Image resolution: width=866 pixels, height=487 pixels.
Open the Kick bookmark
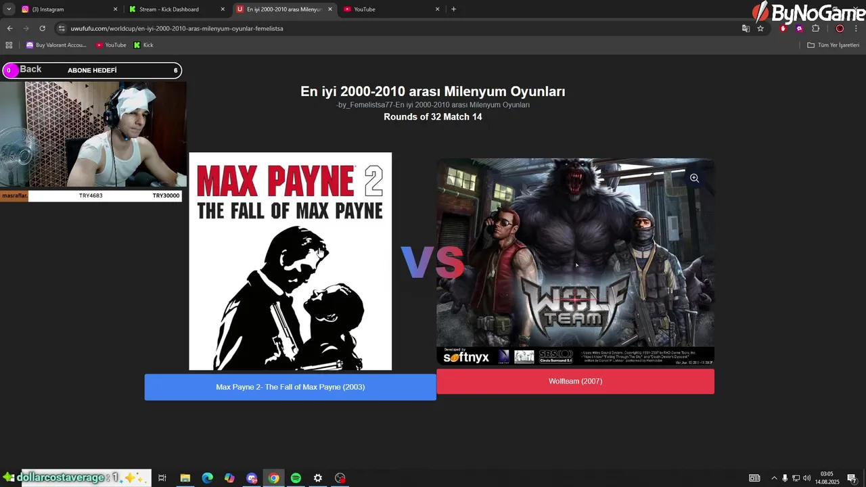tap(143, 45)
